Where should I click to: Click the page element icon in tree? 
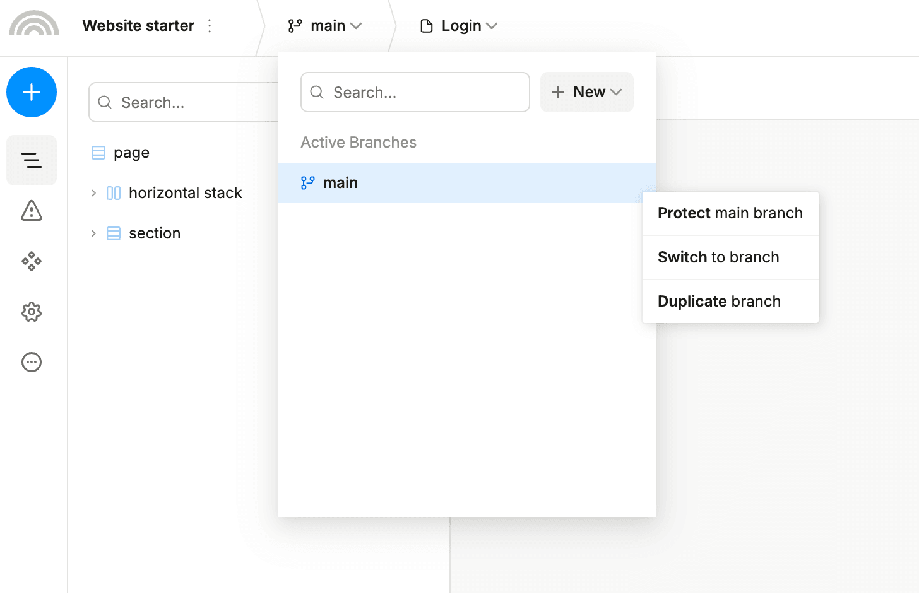pyautogui.click(x=98, y=153)
